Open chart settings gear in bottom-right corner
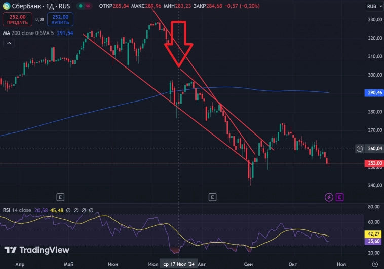This screenshot has width=384, height=269. click(374, 264)
